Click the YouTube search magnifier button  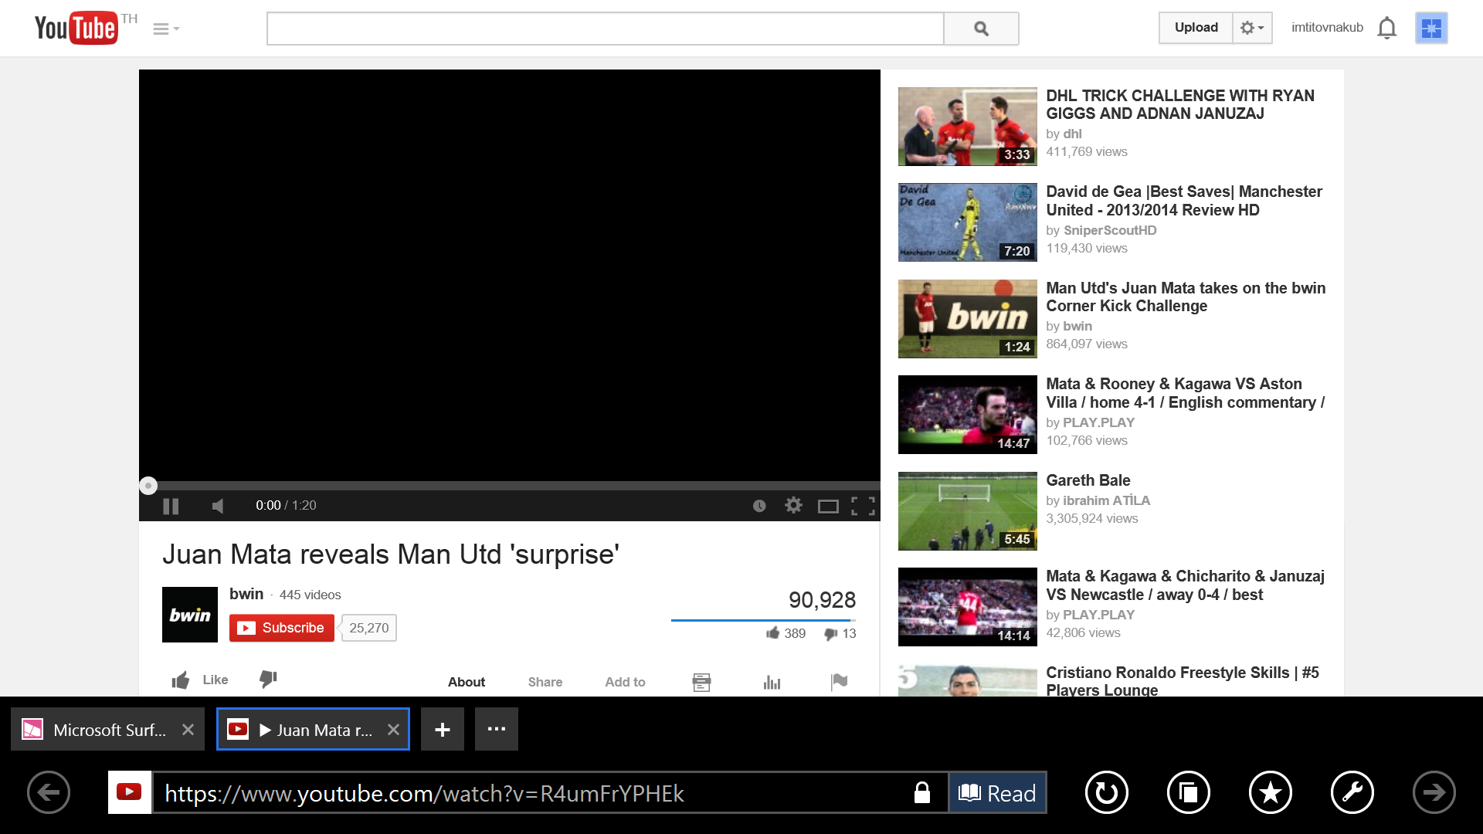[981, 29]
